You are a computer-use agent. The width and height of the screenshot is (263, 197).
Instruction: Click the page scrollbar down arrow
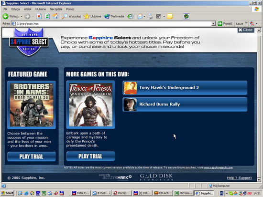point(259,180)
